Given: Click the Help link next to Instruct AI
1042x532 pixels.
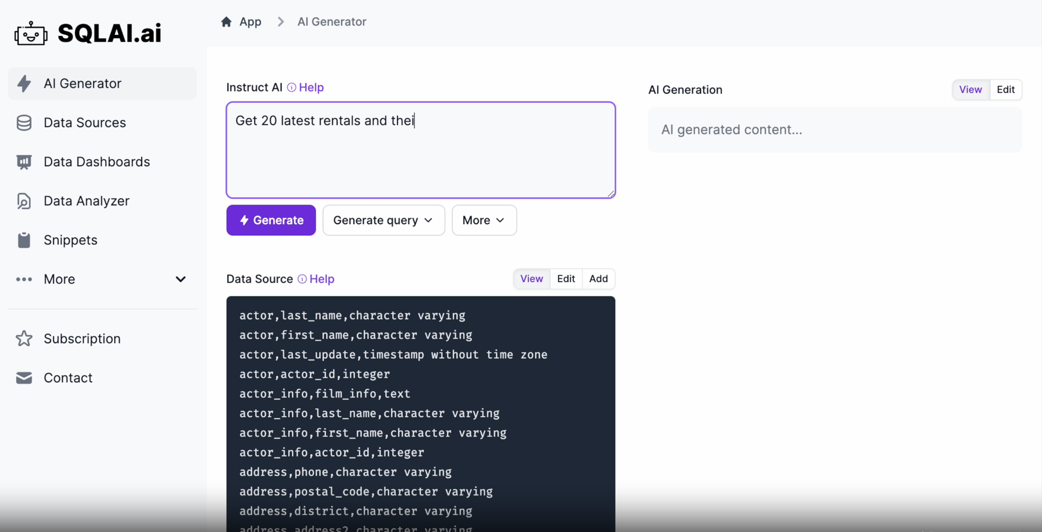Looking at the screenshot, I should [310, 86].
